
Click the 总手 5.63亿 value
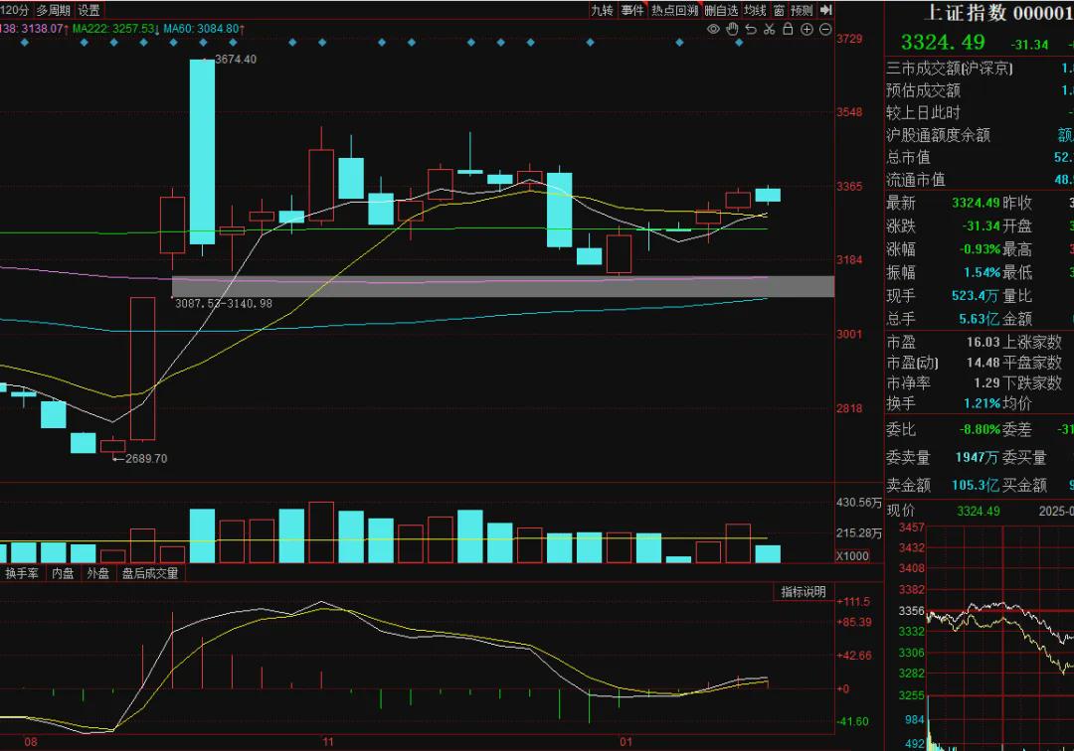[x=979, y=319]
